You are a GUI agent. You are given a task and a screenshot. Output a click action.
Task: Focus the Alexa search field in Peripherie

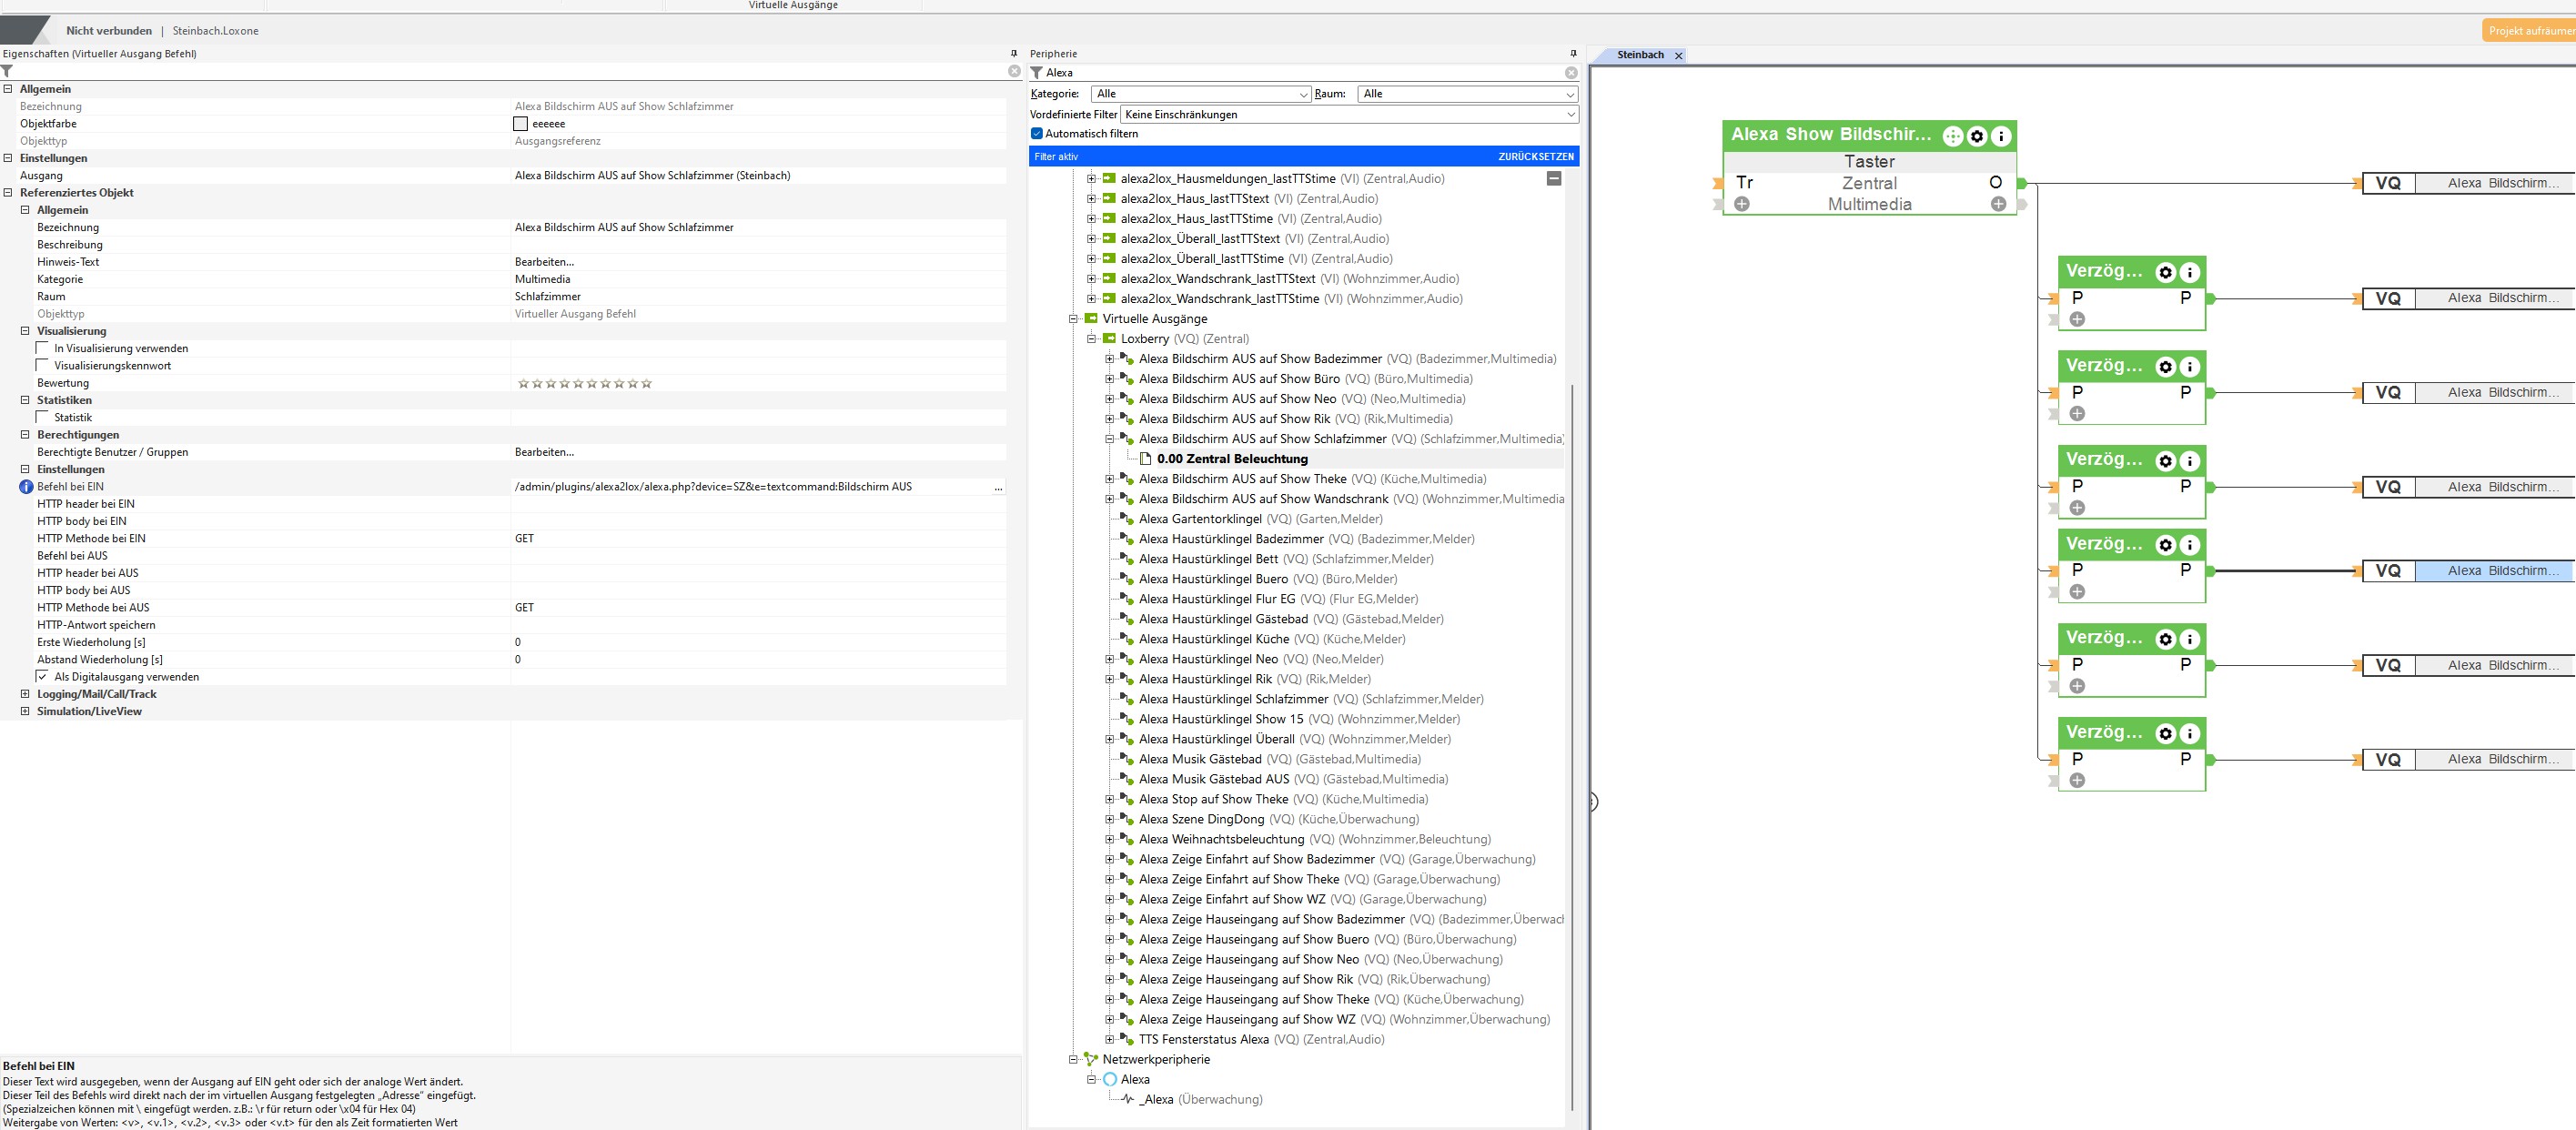(1300, 73)
